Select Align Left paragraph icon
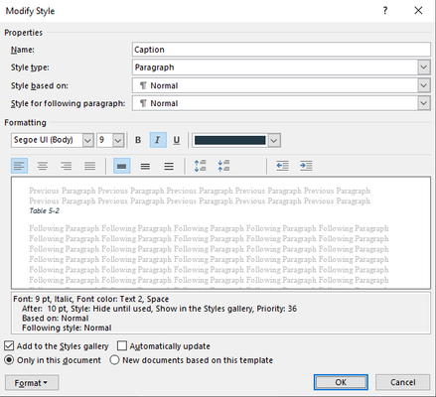The width and height of the screenshot is (436, 397). [x=19, y=166]
